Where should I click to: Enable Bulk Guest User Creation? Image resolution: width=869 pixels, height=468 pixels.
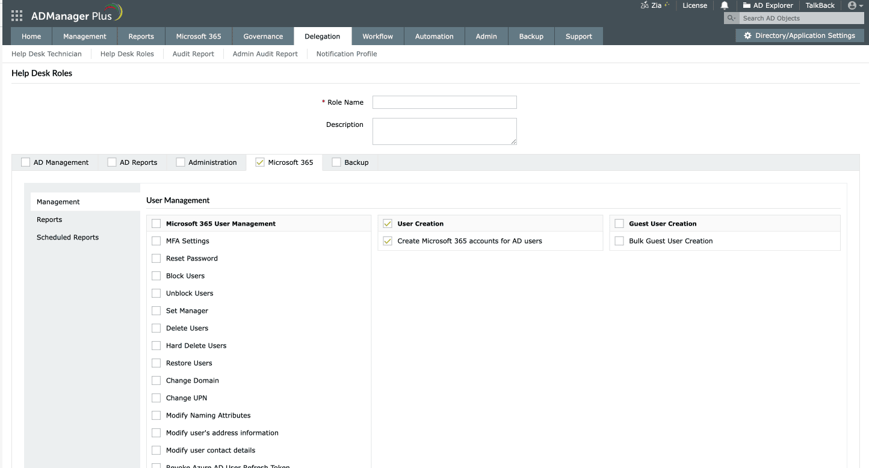pos(619,241)
